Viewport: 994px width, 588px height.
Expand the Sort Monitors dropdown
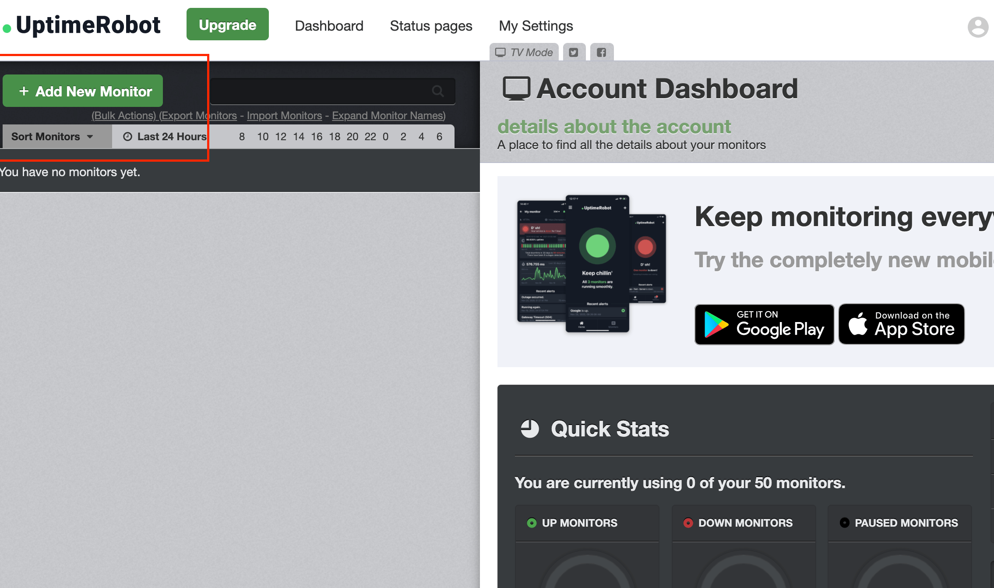[53, 137]
